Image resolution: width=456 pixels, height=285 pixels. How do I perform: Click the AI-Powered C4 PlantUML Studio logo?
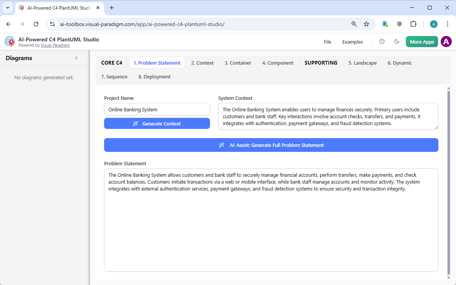click(x=10, y=41)
